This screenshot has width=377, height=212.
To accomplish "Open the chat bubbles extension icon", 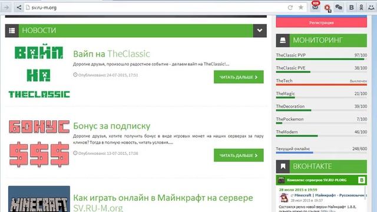I will [339, 7].
